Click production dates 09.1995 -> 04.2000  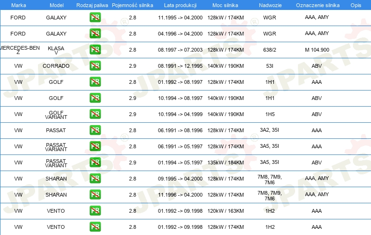tap(180, 179)
